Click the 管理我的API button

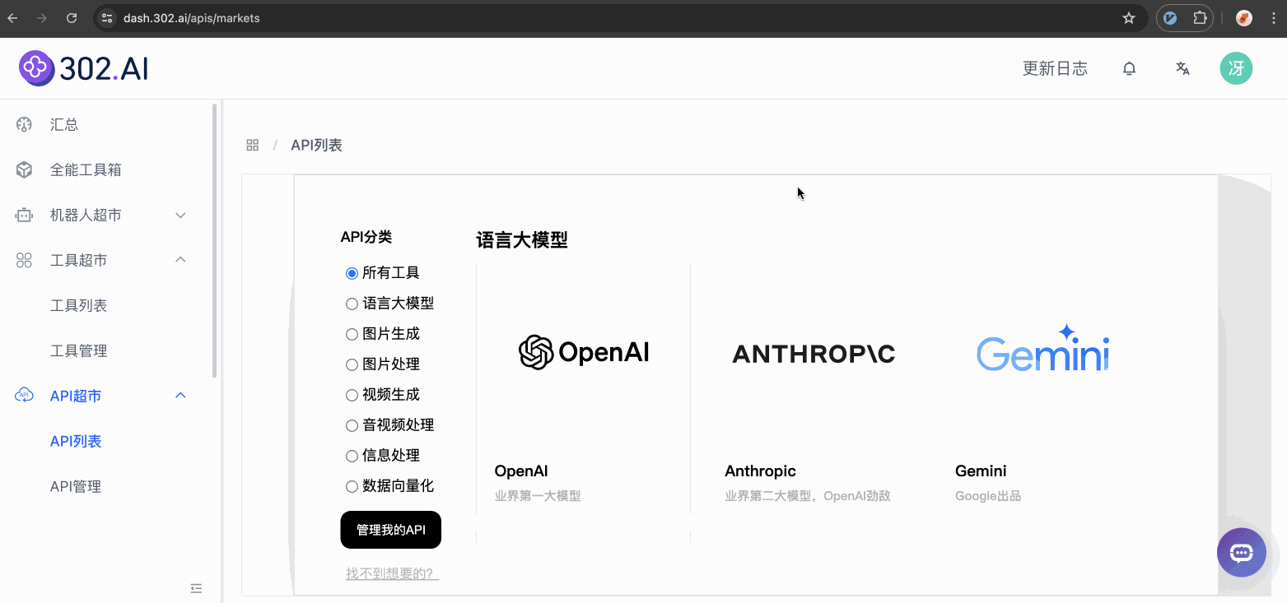click(391, 530)
